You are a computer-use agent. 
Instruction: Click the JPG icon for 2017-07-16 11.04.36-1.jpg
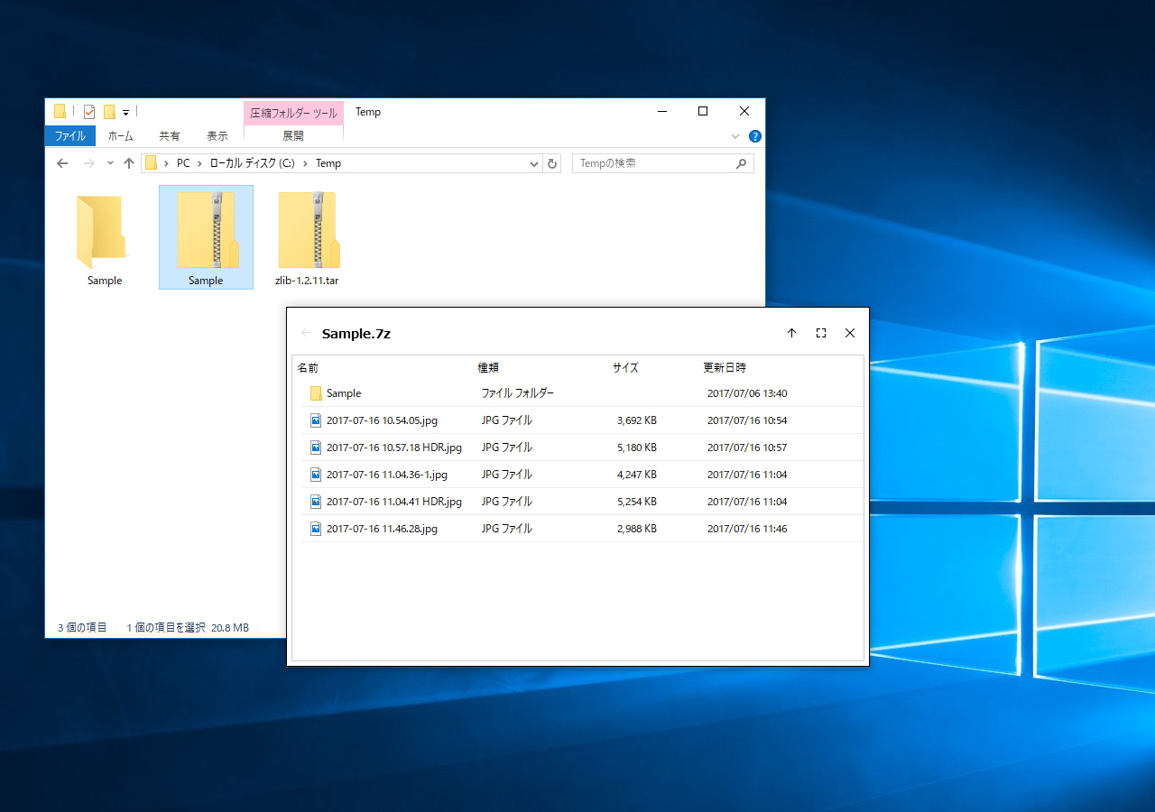click(316, 475)
